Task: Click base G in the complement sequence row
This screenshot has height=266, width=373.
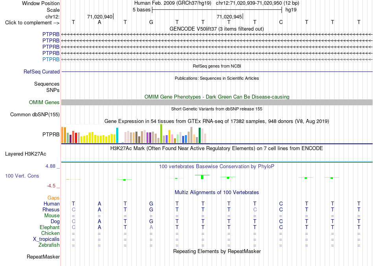Action: click(x=151, y=22)
